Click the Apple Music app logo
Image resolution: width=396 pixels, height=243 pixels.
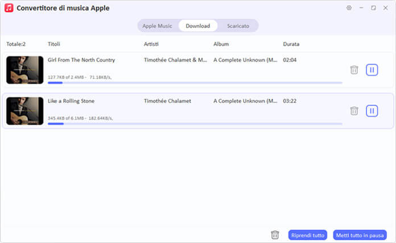click(9, 8)
